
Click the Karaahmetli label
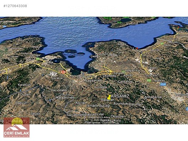click(66, 98)
